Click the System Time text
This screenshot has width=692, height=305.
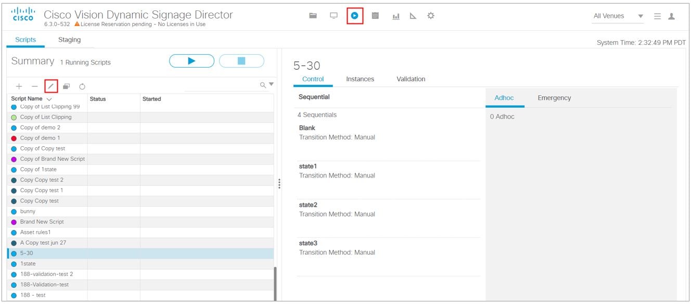click(641, 43)
